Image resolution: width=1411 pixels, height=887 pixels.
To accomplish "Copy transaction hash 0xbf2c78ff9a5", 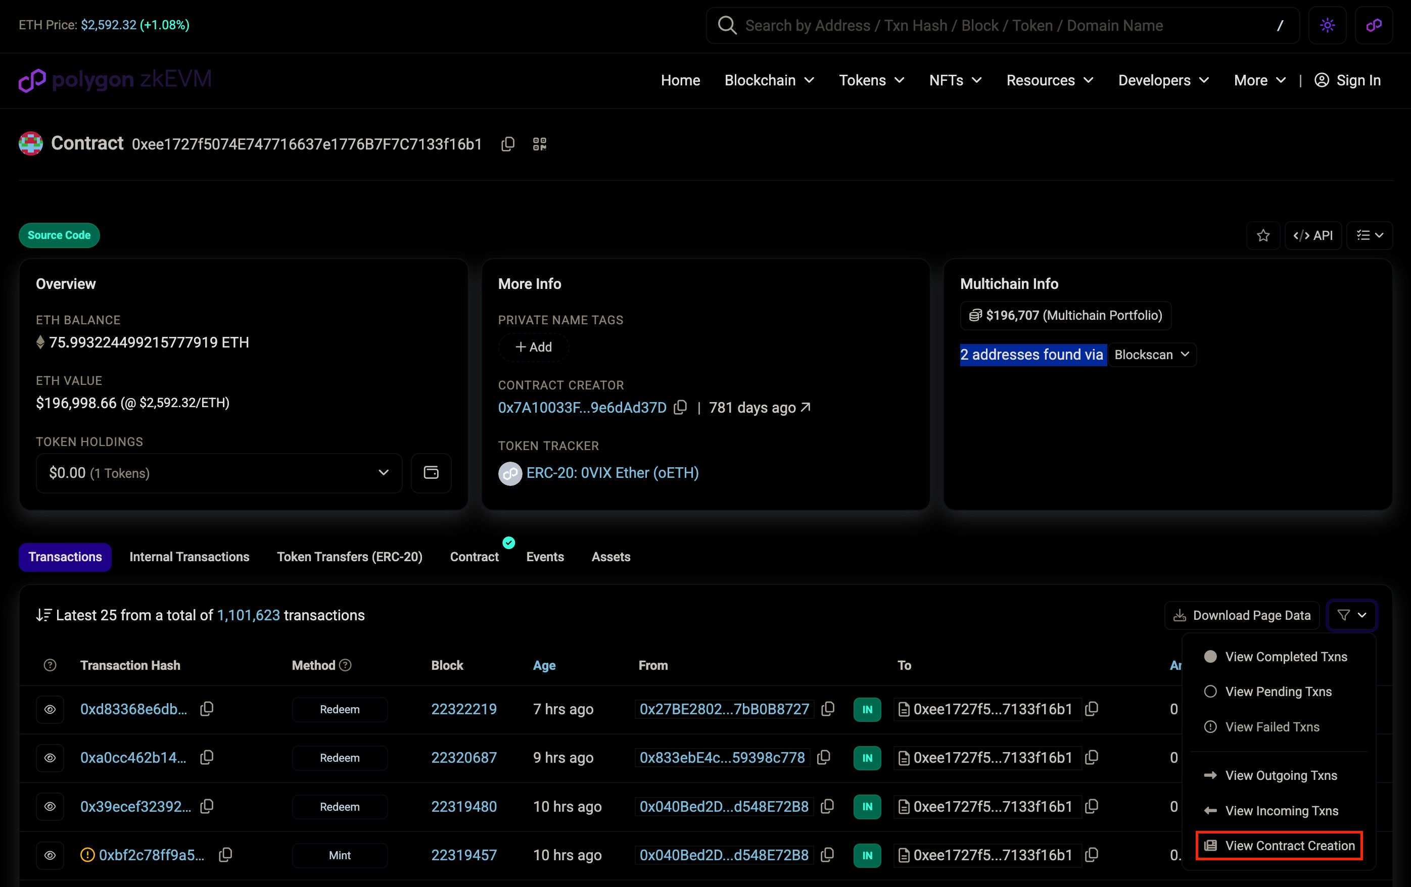I will 225,855.
